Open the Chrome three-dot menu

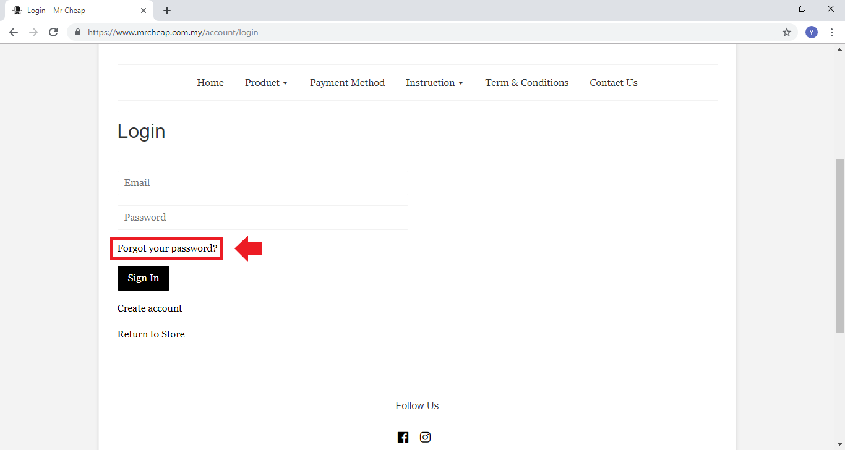coord(831,32)
